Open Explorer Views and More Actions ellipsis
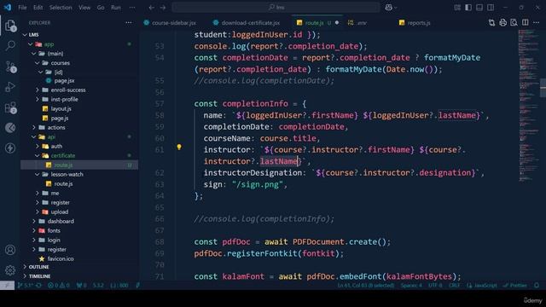Viewport: 546px width, 307px height. pyautogui.click(x=129, y=23)
